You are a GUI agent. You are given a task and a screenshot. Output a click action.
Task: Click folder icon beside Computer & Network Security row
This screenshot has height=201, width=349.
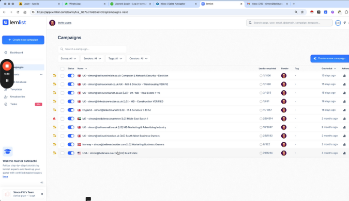tap(54, 75)
